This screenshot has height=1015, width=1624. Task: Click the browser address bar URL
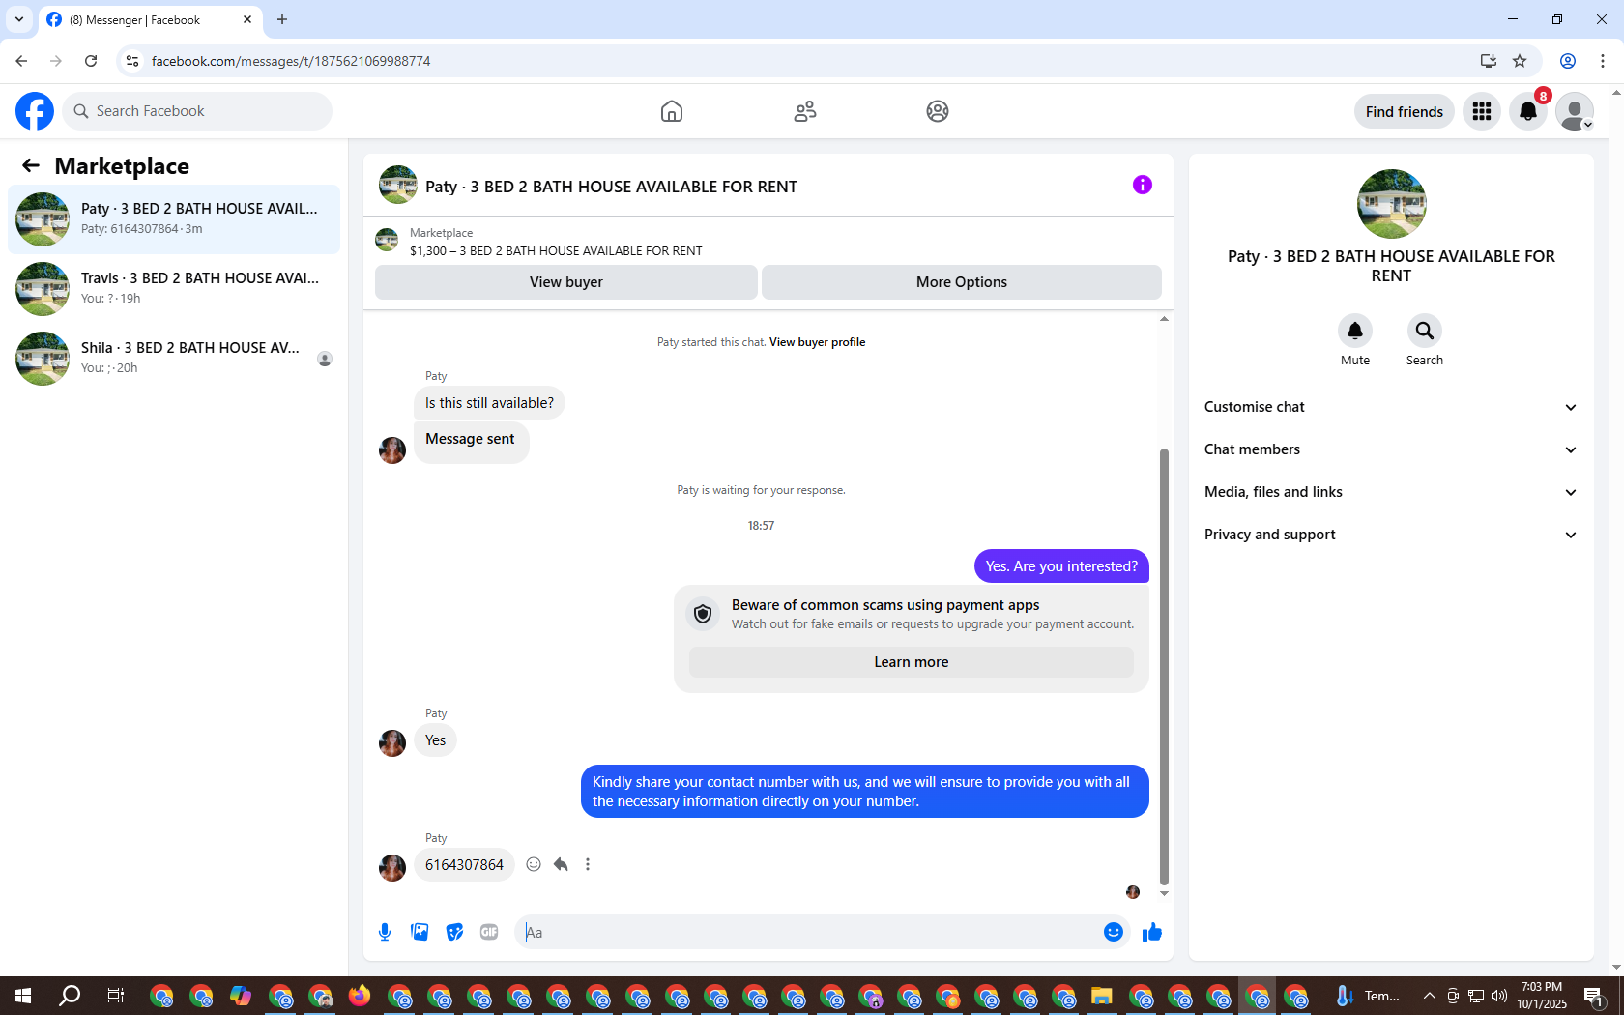pyautogui.click(x=291, y=61)
